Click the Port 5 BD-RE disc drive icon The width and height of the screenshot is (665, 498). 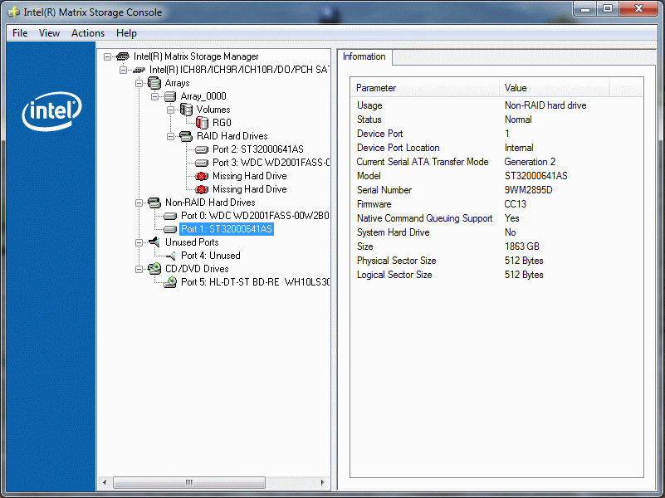coord(170,282)
